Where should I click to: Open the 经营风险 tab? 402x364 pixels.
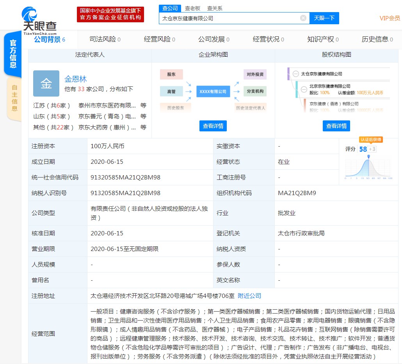pos(160,39)
